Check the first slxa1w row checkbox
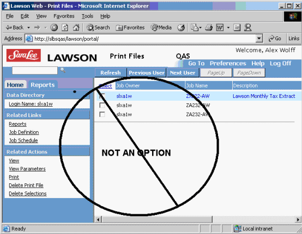The image size is (302, 234). point(102,96)
